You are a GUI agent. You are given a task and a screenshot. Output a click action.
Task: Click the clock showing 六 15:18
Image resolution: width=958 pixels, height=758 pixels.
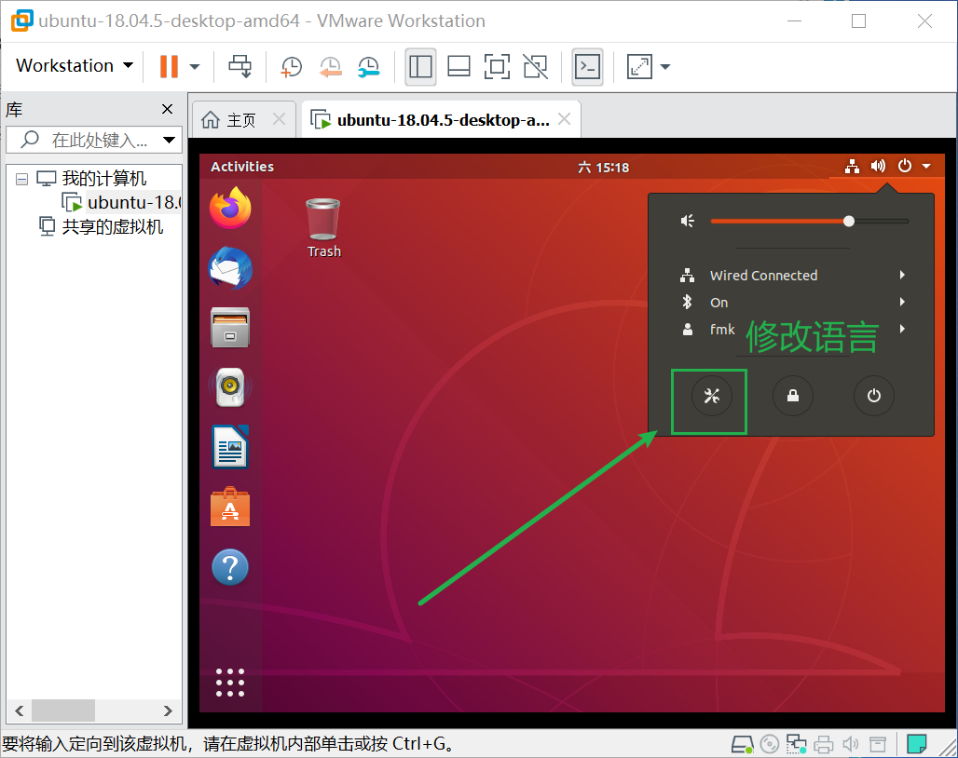(603, 168)
